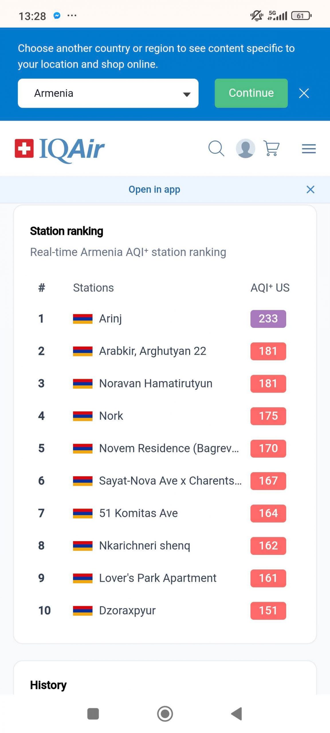Open the Dzoraxpyur station entry

(127, 610)
